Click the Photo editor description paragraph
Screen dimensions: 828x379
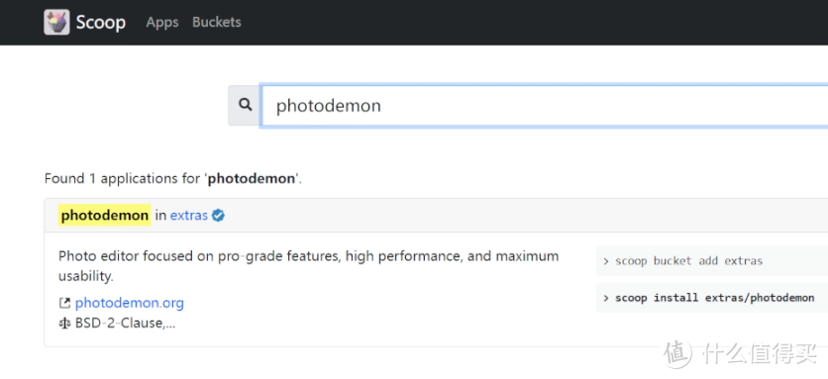pyautogui.click(x=308, y=266)
